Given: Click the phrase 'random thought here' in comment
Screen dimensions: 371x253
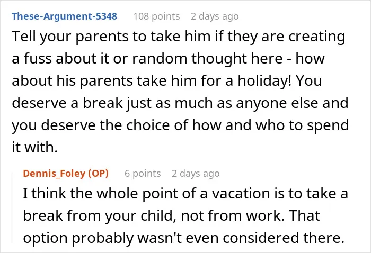Looking at the screenshot, I should tap(207, 58).
